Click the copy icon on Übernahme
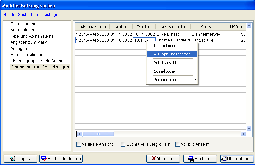Viewport: 255px width, 165px height. tap(223, 158)
